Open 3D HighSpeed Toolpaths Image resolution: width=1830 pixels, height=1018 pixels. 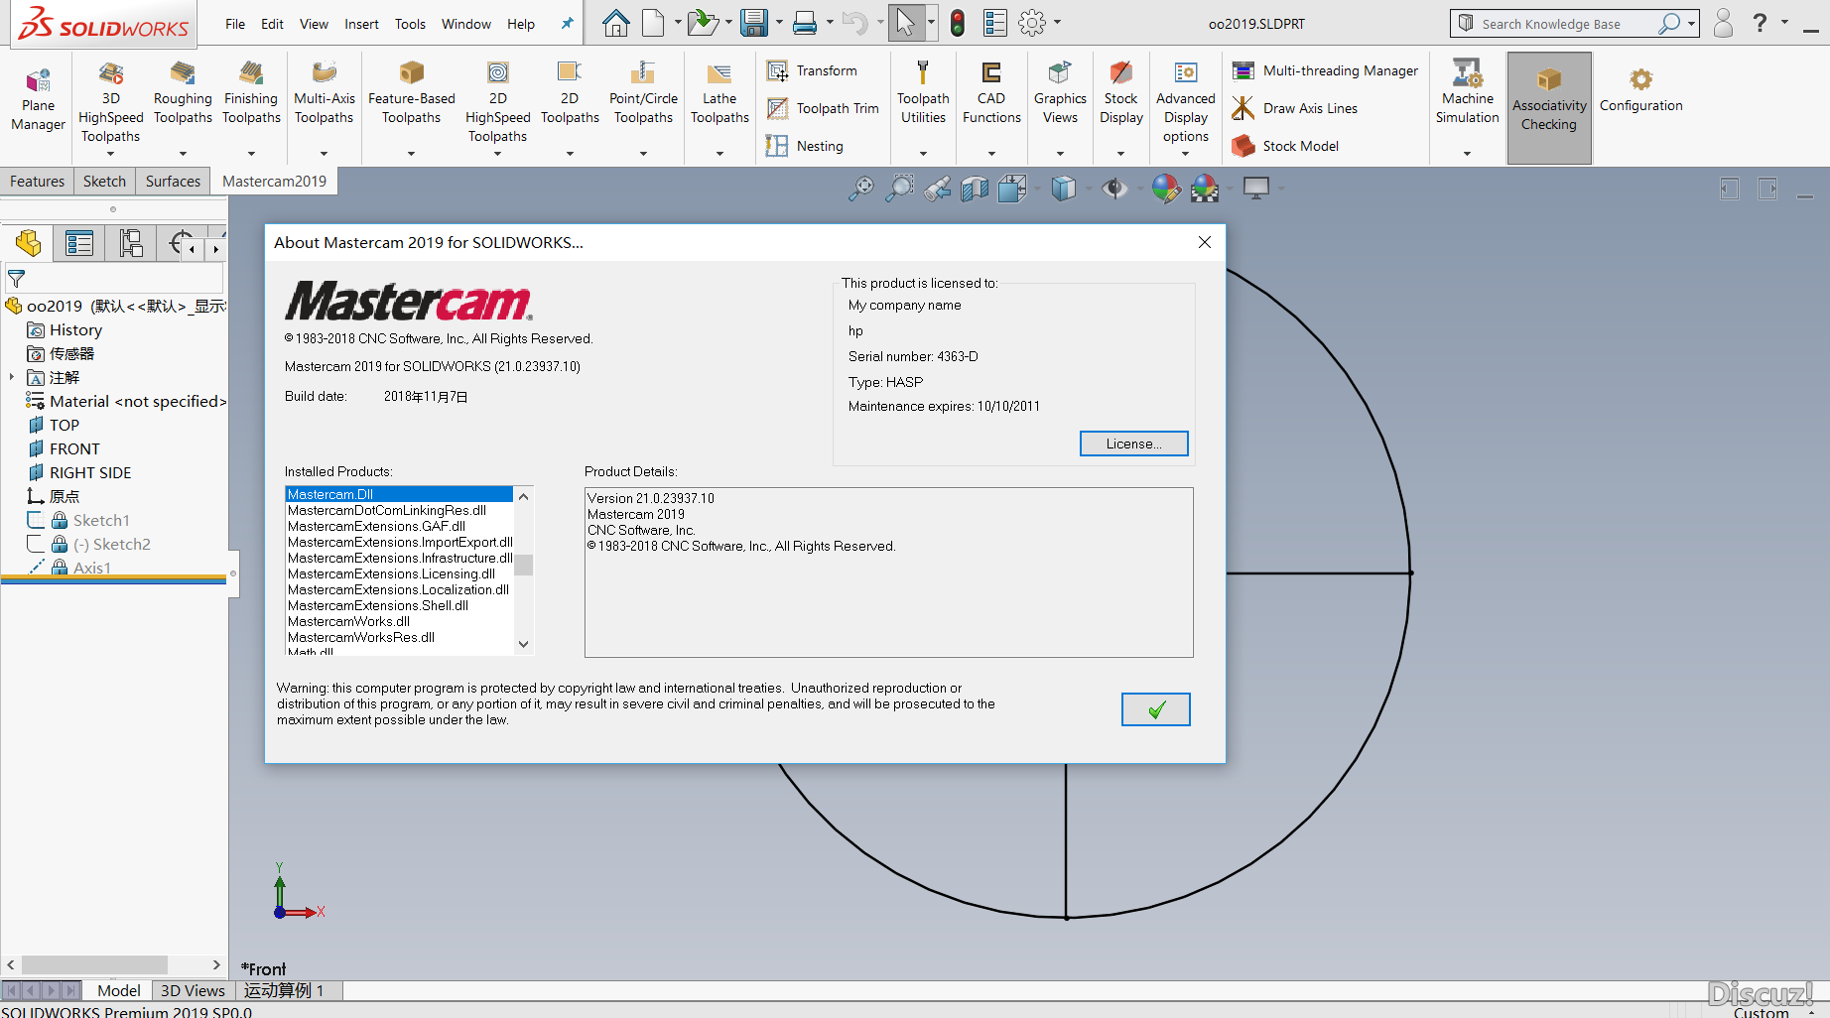point(110,102)
